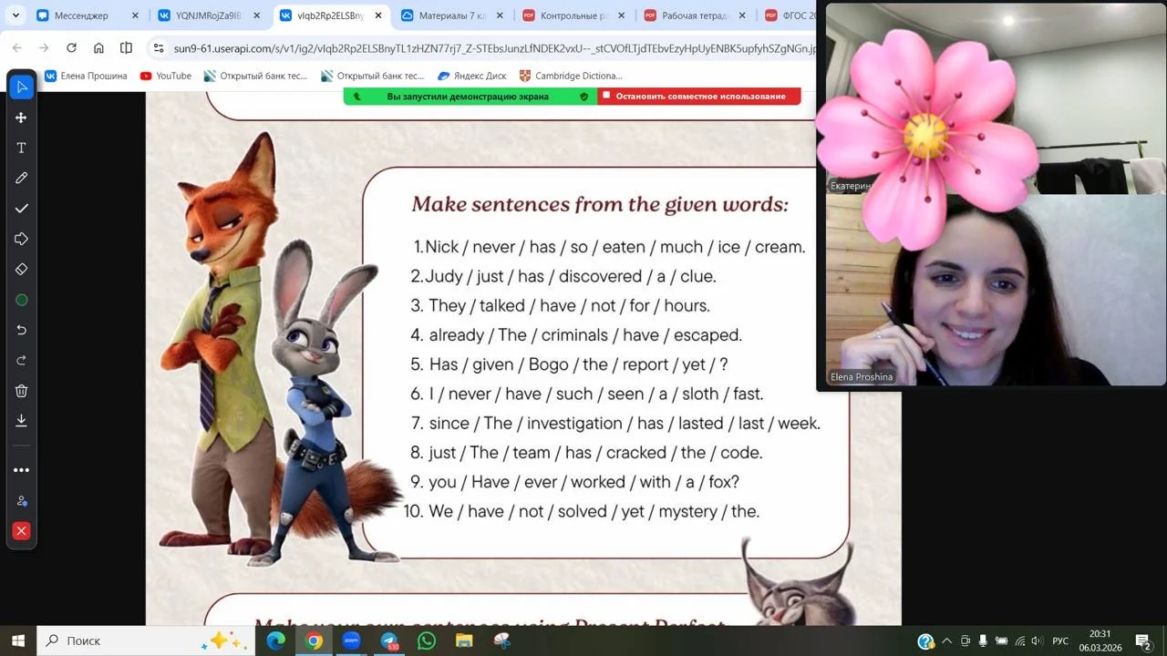Clear annotations with the trash icon
The width and height of the screenshot is (1167, 656).
click(22, 391)
